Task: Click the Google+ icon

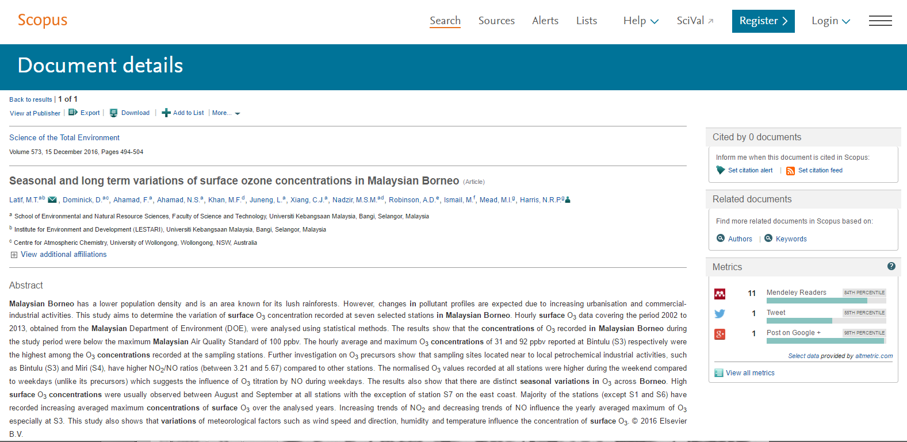Action: point(720,334)
